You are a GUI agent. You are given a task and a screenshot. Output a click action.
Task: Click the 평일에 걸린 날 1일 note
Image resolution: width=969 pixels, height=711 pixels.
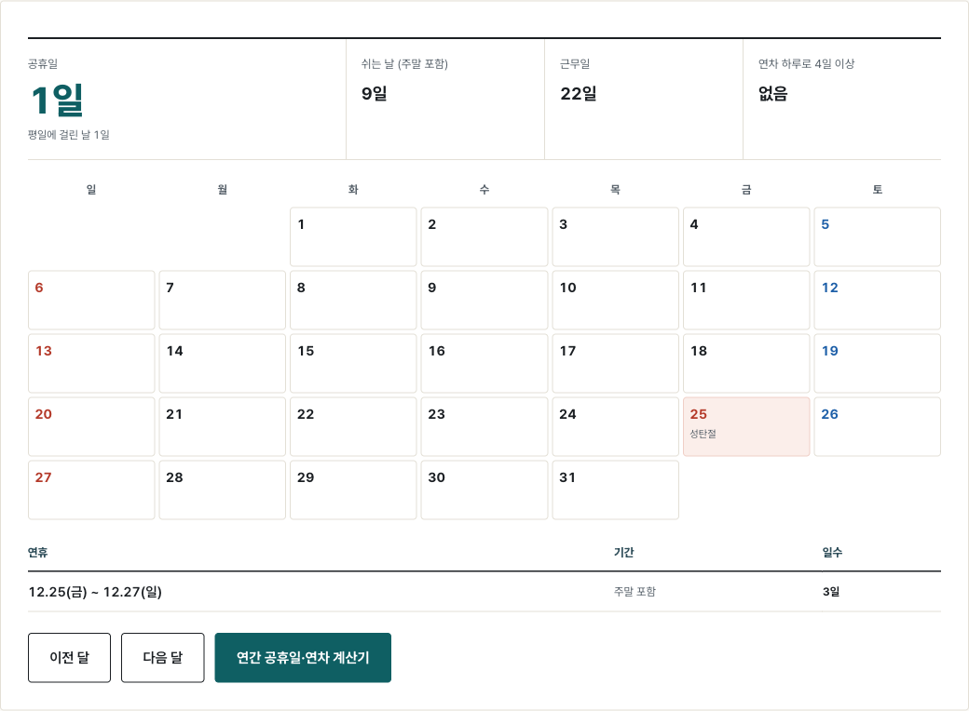point(69,135)
